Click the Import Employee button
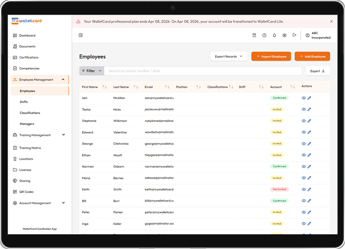The width and height of the screenshot is (345, 249). click(271, 57)
